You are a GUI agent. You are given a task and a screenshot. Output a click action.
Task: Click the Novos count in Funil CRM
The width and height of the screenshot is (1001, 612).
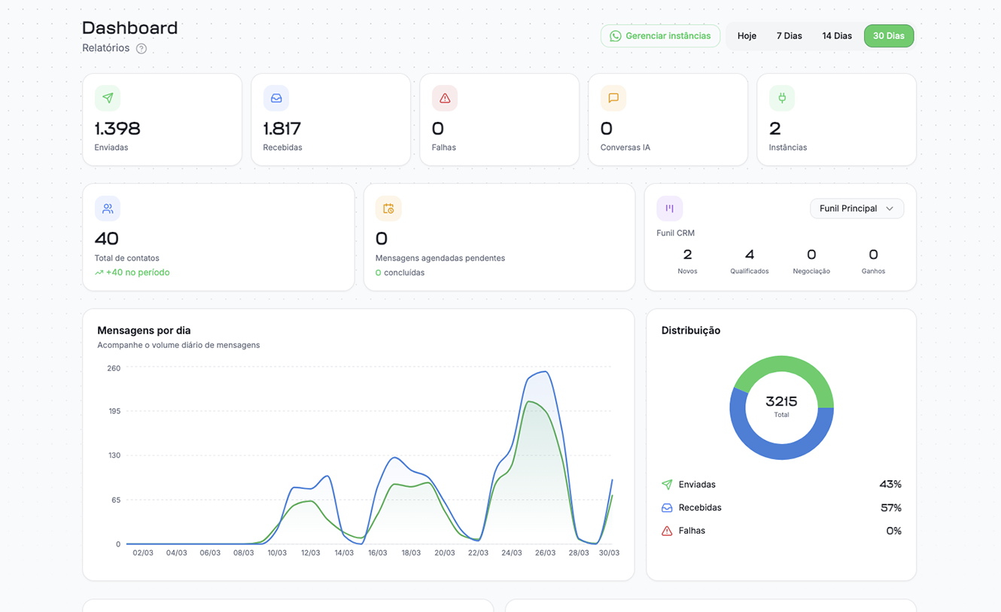687,254
